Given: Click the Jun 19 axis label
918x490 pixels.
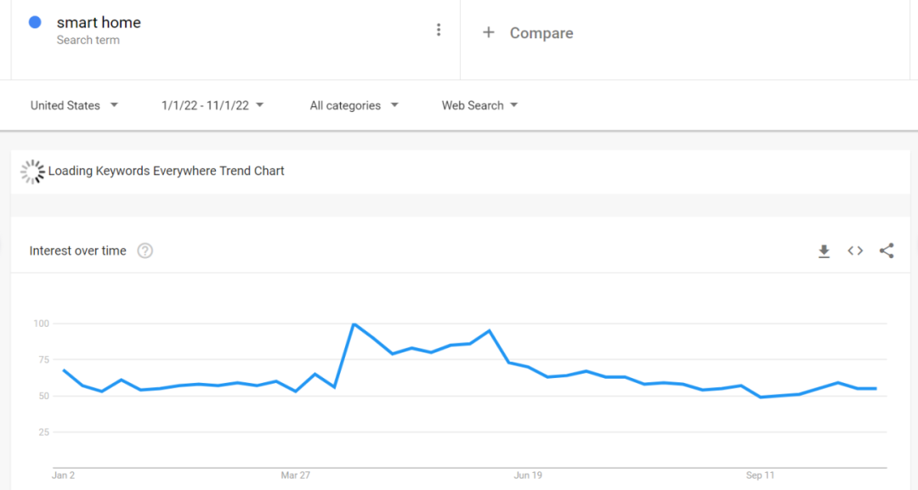Looking at the screenshot, I should [527, 476].
